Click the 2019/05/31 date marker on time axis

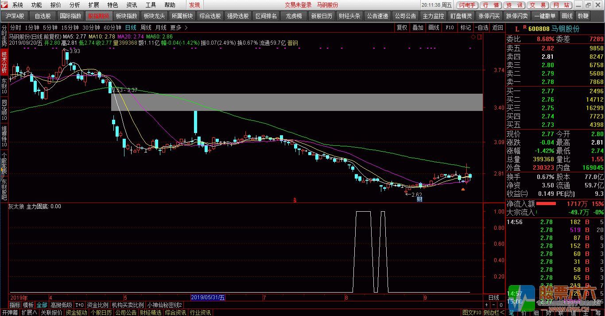pos(208,297)
